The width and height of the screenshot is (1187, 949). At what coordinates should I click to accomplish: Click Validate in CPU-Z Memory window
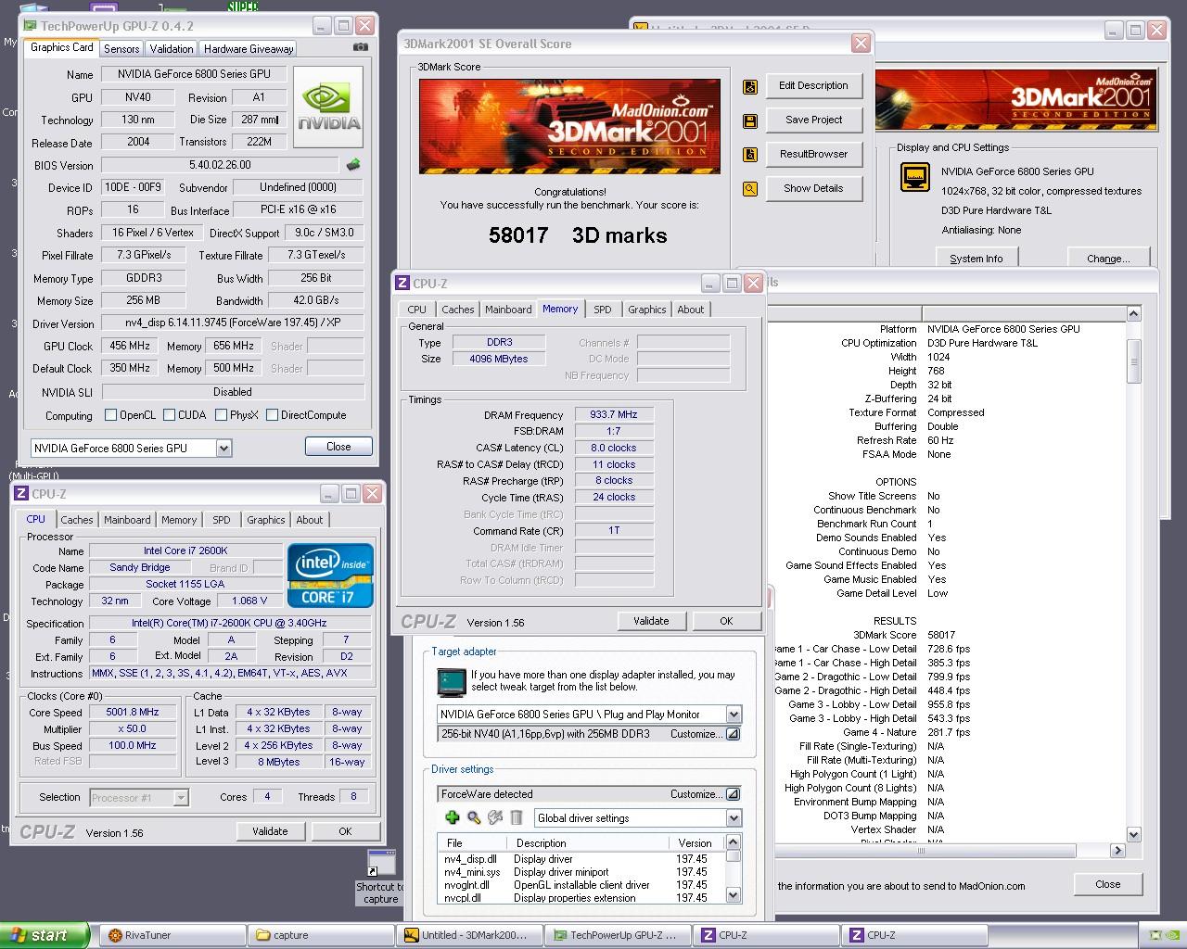pos(651,621)
